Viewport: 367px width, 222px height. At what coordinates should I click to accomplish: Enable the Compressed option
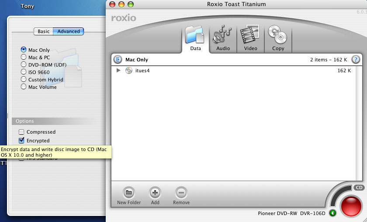coord(21,132)
